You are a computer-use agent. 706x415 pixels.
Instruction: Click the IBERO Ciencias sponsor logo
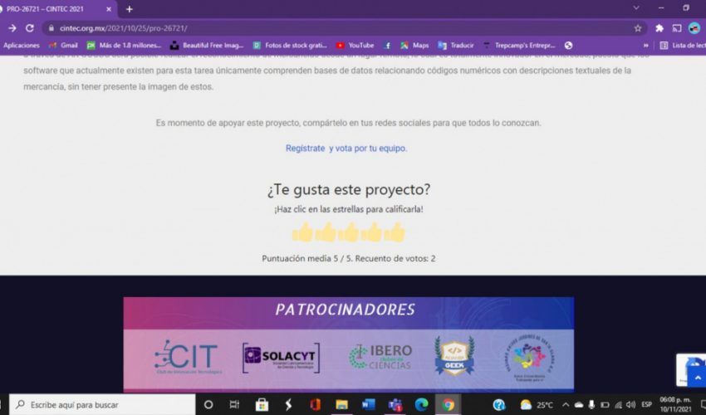[x=380, y=357]
